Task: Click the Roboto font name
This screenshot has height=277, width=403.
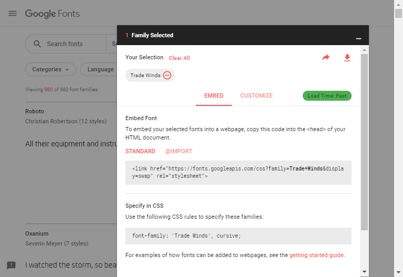Action: [35, 112]
